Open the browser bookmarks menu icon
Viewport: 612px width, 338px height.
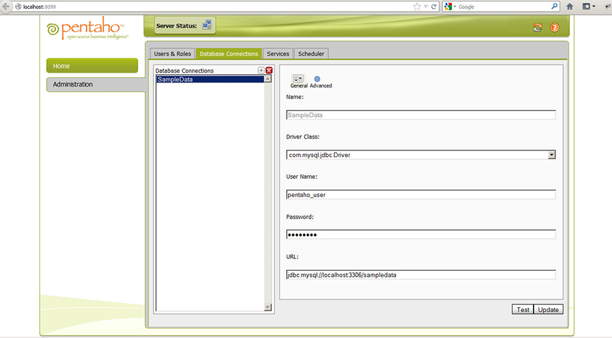[x=588, y=6]
